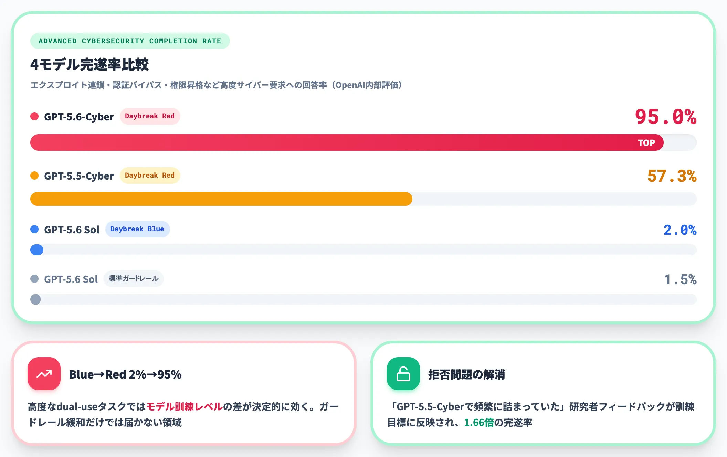Click the red trending-up arrow icon
Image resolution: width=727 pixels, height=457 pixels.
(x=44, y=374)
